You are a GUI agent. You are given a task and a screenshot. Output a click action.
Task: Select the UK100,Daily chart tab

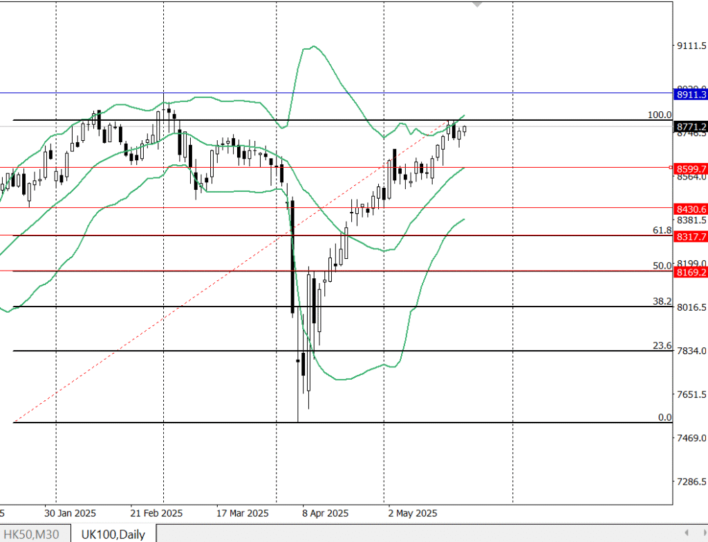click(x=113, y=534)
